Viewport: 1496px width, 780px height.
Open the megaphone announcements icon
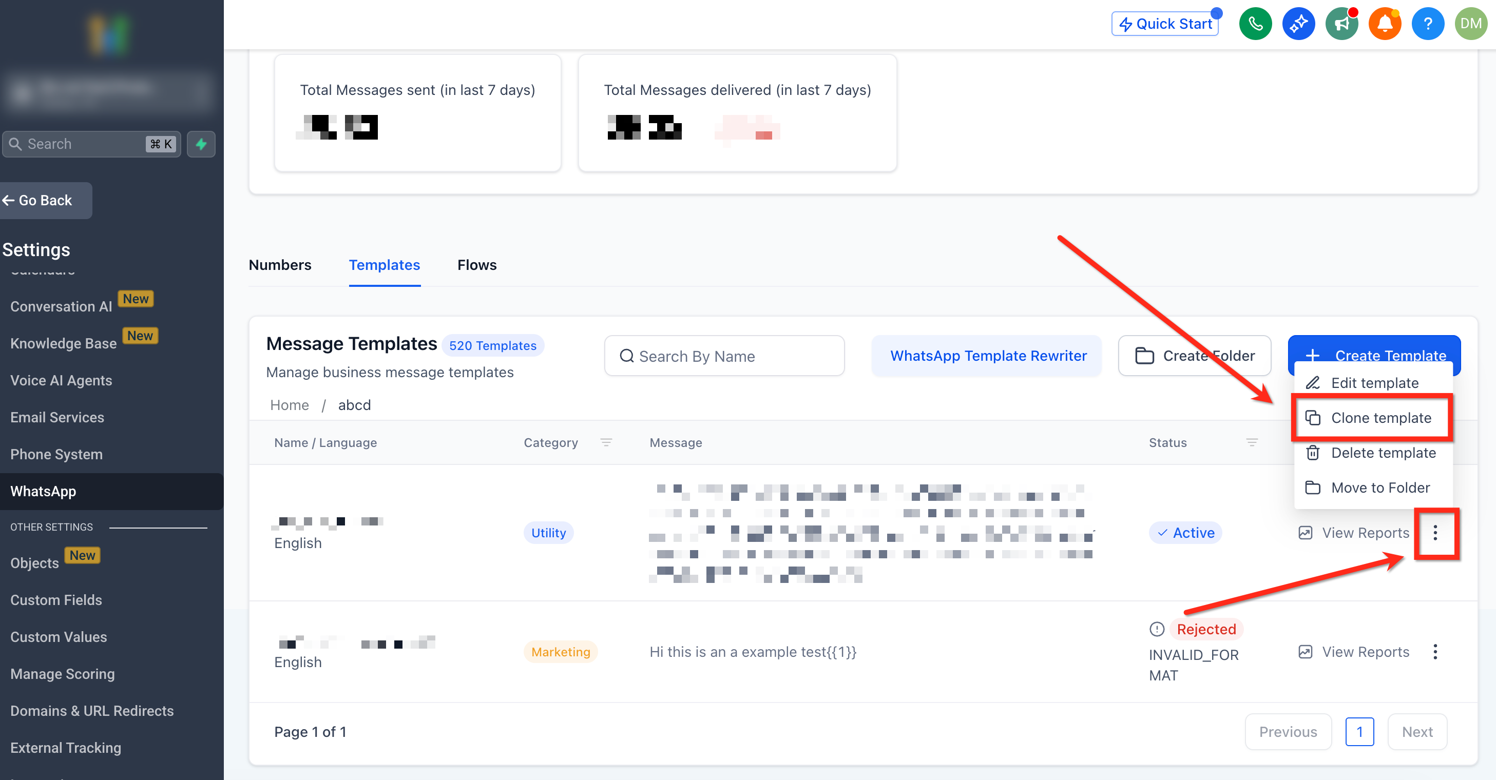[1341, 24]
